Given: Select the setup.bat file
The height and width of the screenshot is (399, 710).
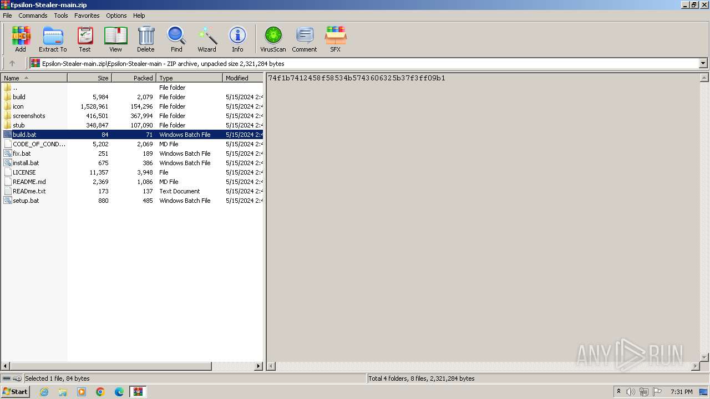Looking at the screenshot, I should pyautogui.click(x=132, y=201).
